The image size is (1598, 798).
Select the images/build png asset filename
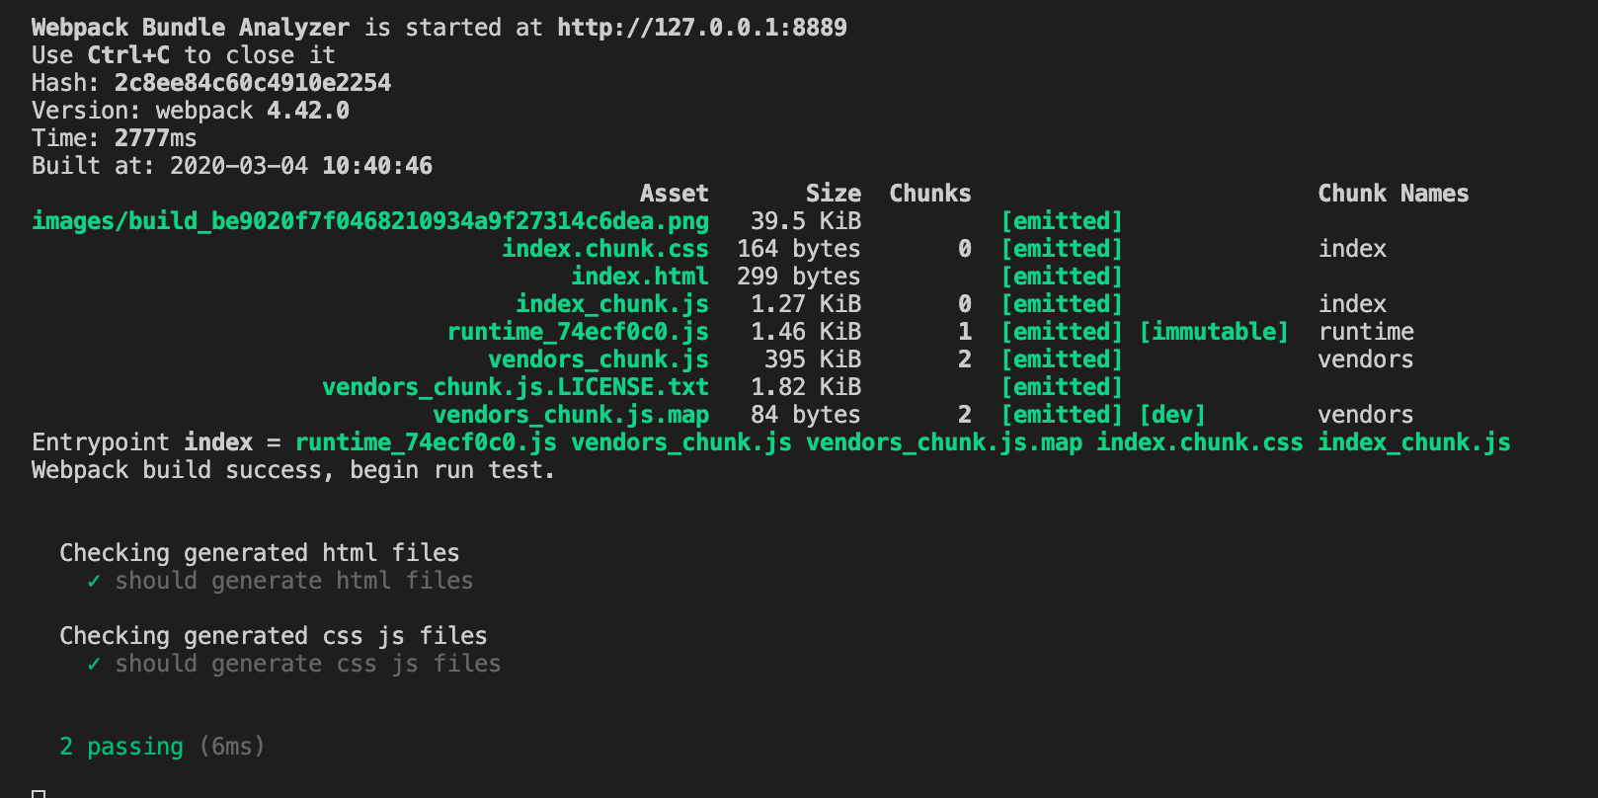(370, 221)
